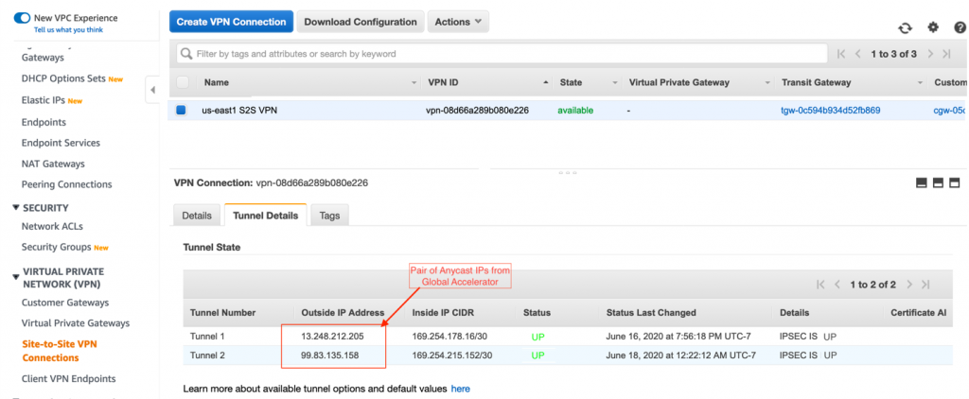Viewport: 969px width, 399px height.
Task: Switch to the Details tab
Action: [197, 216]
